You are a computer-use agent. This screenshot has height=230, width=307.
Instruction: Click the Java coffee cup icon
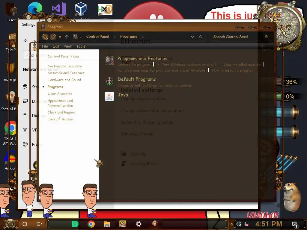coord(109,96)
